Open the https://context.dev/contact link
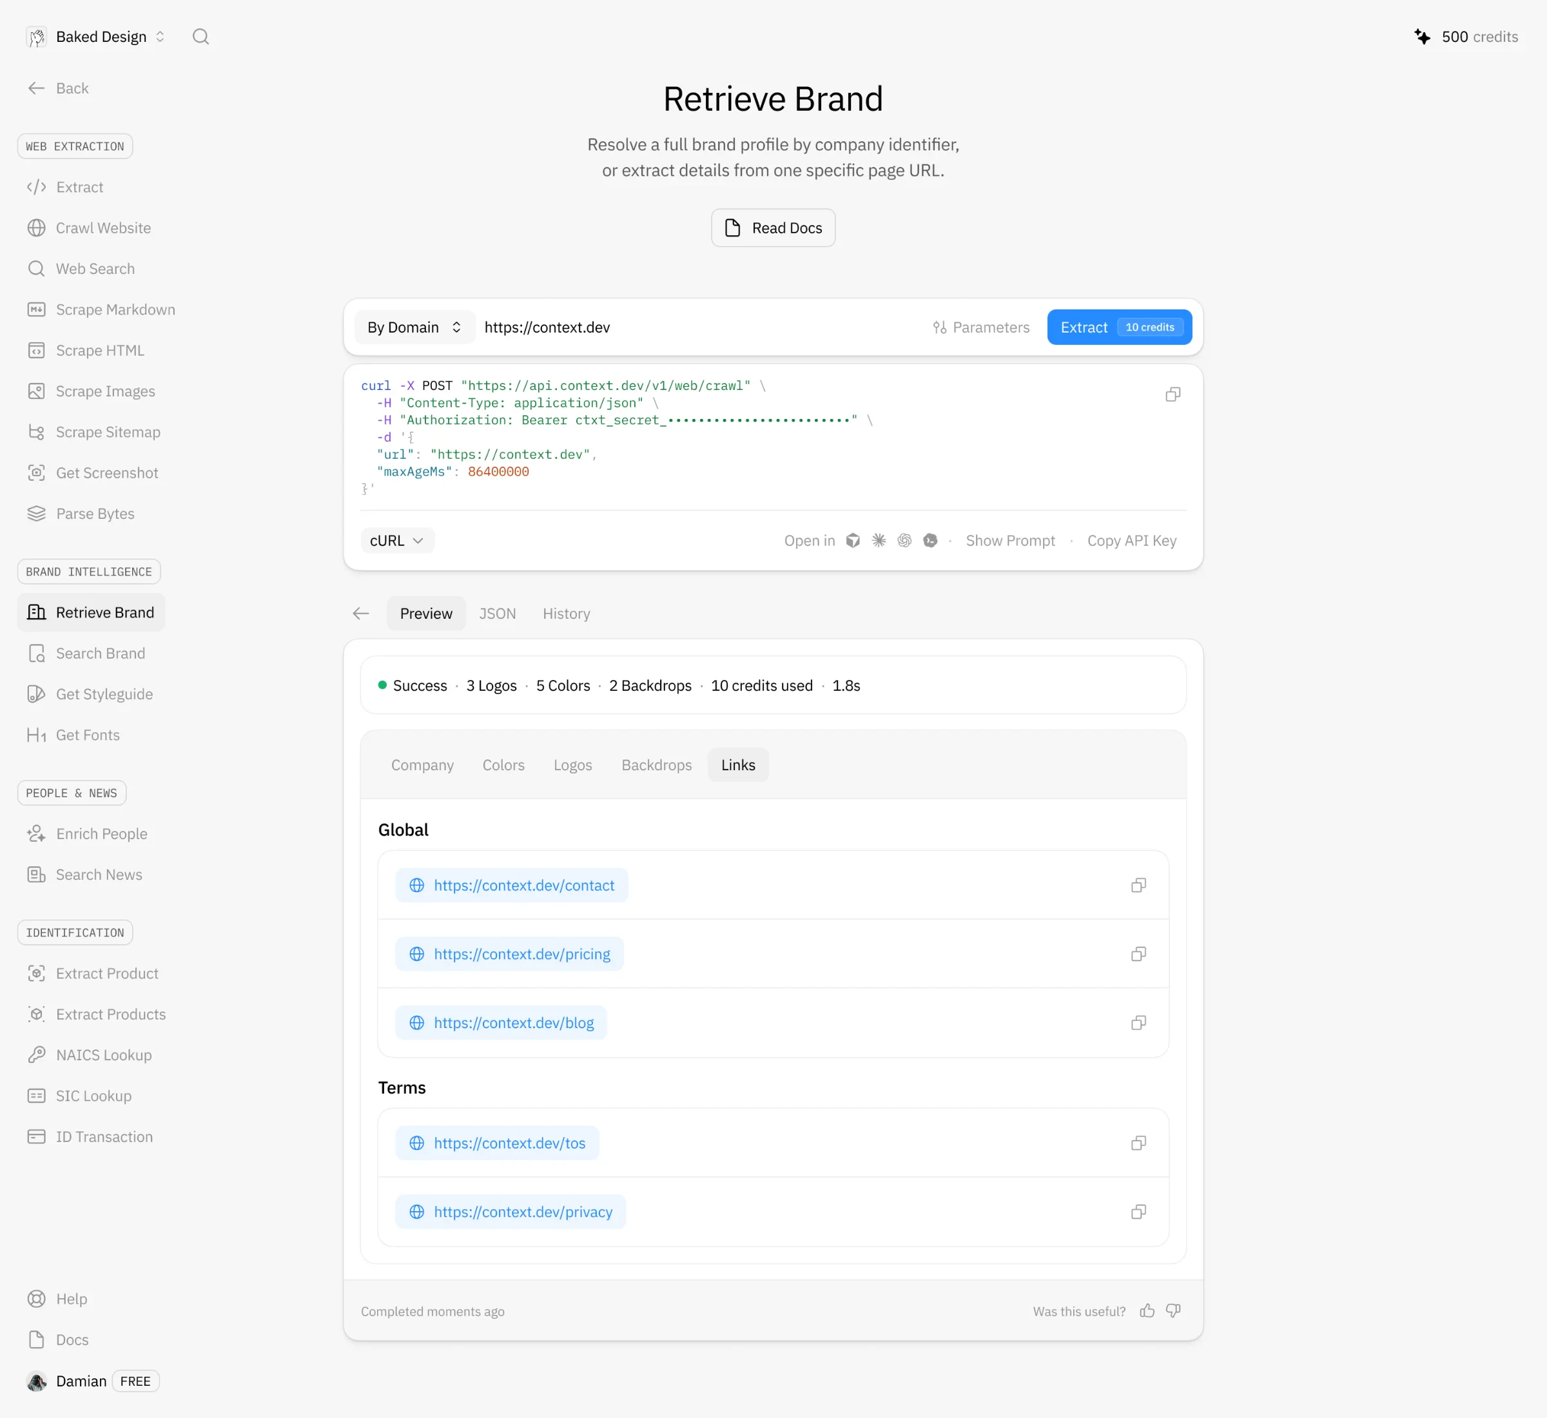The width and height of the screenshot is (1547, 1418). 512,886
